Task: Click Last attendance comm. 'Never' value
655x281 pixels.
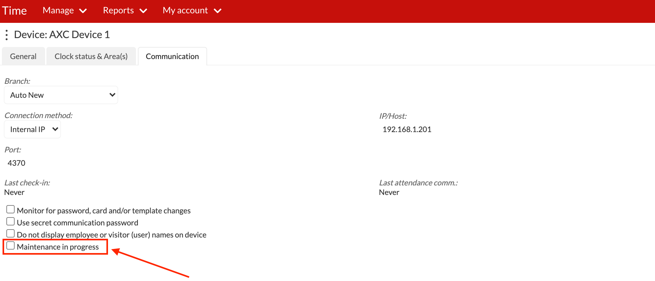Action: click(x=389, y=192)
